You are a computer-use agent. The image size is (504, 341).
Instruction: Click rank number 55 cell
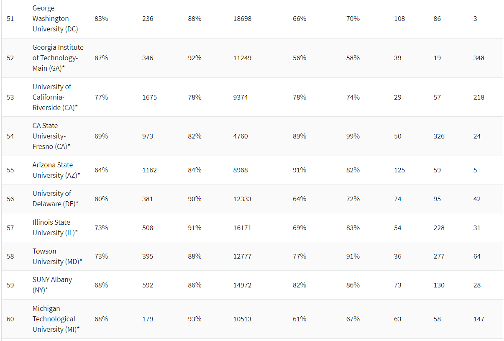click(10, 170)
